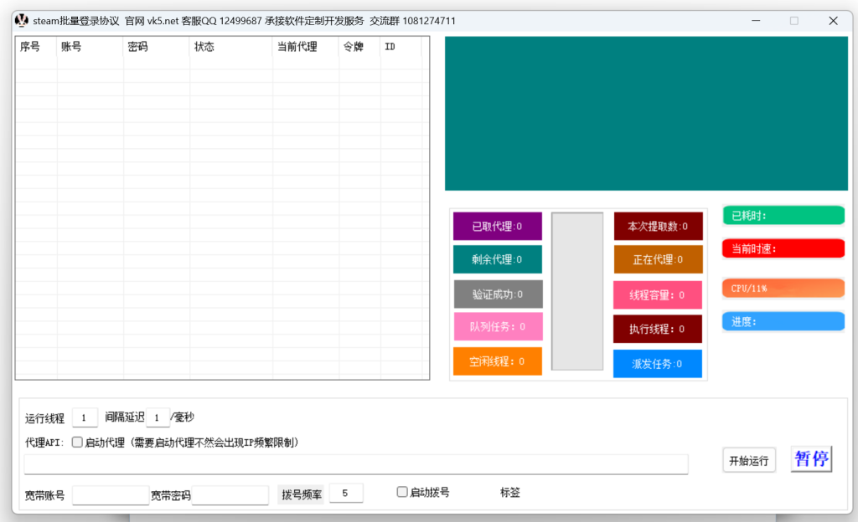Click the 密码 column header
Screen dimensions: 858x522
156,46
